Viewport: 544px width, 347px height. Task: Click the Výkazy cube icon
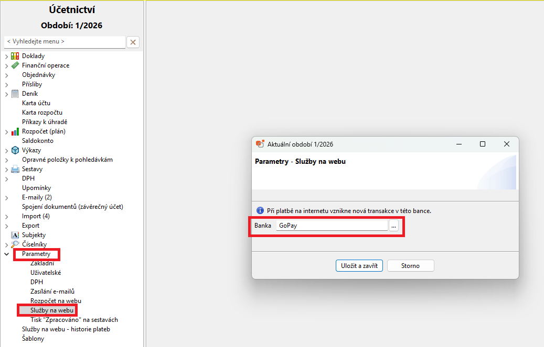point(15,150)
